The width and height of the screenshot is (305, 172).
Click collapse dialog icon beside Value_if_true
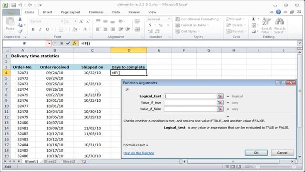point(220,103)
